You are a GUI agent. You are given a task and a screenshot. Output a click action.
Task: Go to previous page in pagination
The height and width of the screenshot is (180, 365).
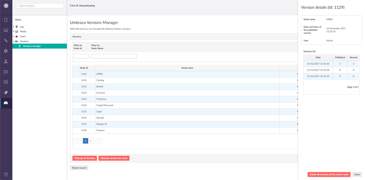pyautogui.click(x=81, y=141)
